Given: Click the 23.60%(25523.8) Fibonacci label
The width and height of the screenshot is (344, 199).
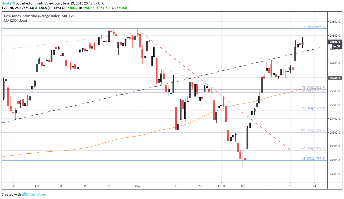Looking at the screenshot, I should pos(314,108).
